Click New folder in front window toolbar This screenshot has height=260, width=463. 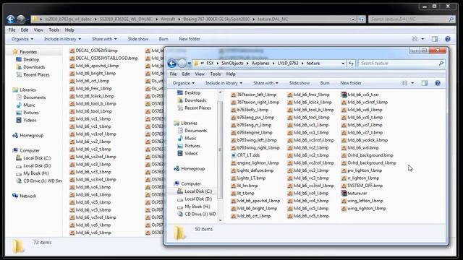click(351, 83)
